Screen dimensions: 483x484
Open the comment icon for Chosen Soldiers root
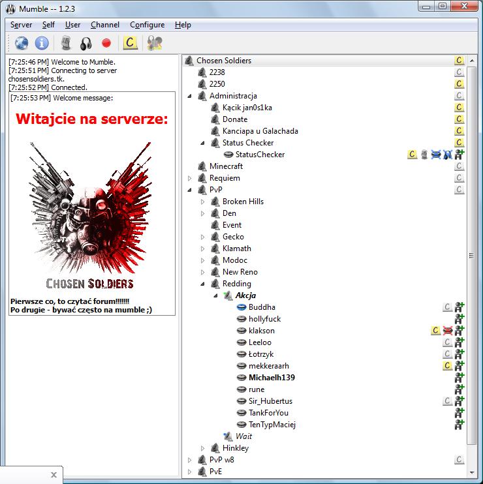point(460,60)
